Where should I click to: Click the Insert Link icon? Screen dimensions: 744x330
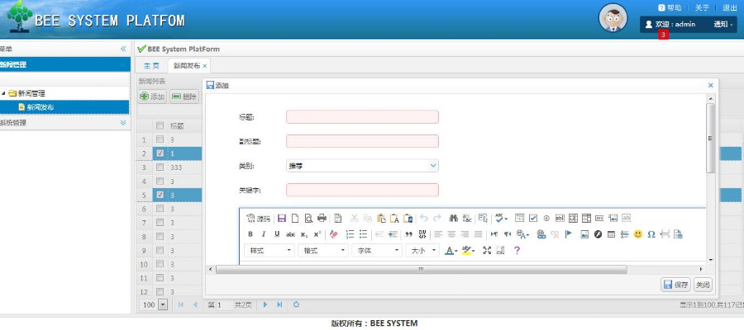(541, 234)
